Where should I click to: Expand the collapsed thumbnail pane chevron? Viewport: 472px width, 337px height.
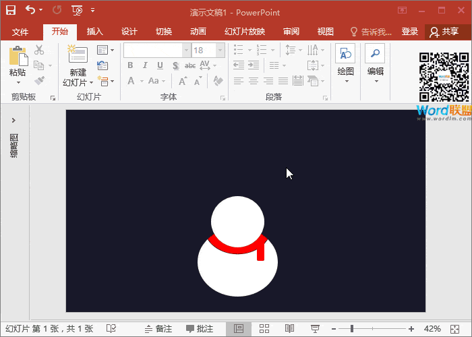[x=13, y=120]
